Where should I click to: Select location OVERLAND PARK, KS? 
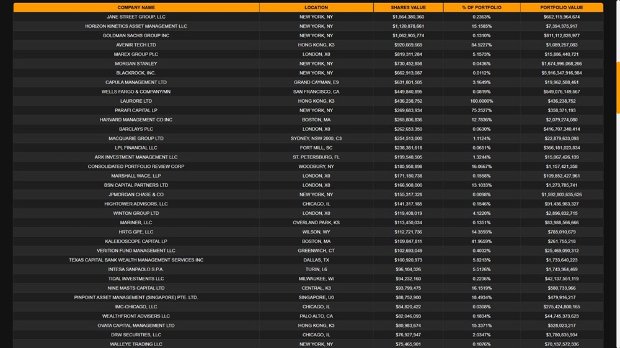point(316,222)
